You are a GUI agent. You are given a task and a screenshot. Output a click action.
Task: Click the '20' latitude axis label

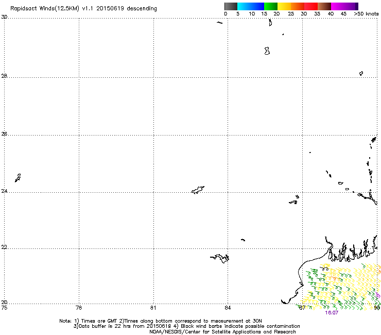click(x=4, y=303)
